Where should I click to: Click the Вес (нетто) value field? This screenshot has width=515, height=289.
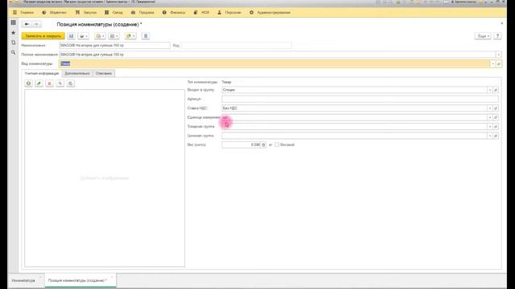(241, 144)
